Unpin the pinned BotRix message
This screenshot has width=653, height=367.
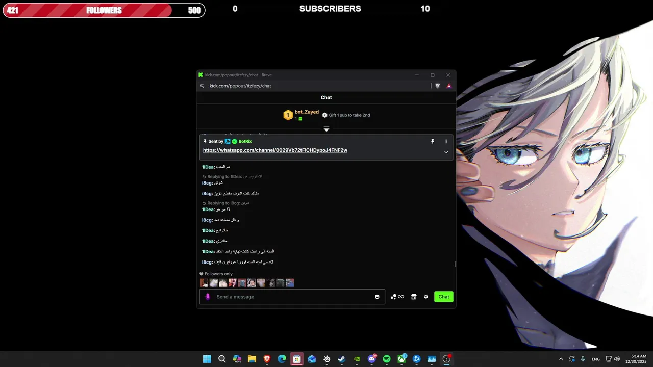pyautogui.click(x=432, y=141)
